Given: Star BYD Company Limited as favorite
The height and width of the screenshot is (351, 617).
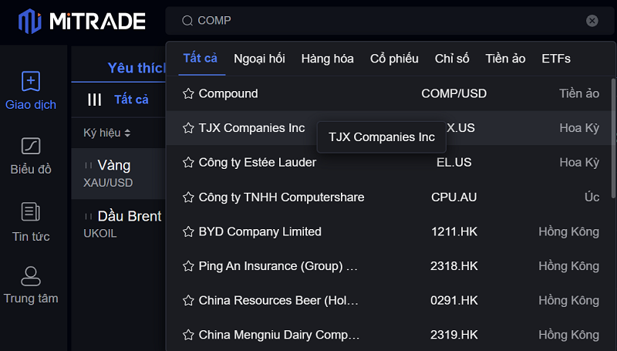Looking at the screenshot, I should pos(188,232).
